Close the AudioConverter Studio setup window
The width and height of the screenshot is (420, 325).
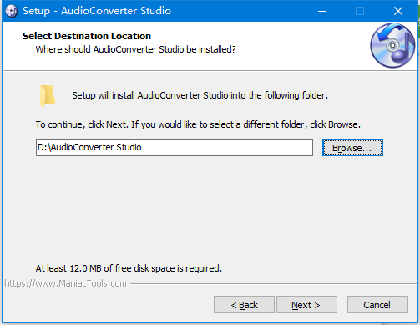click(x=398, y=11)
